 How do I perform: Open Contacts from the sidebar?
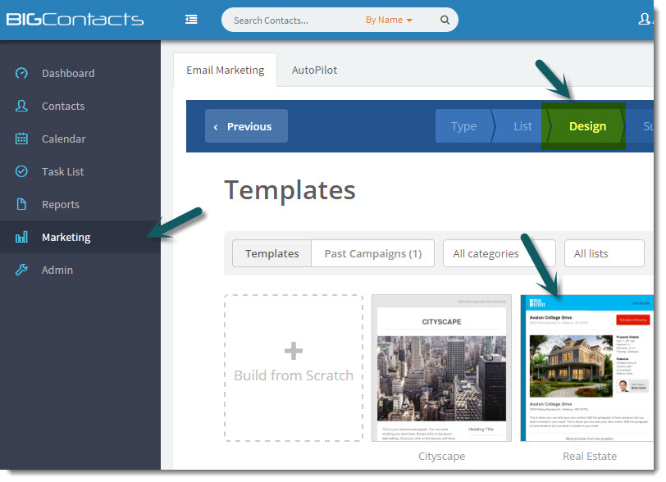click(80, 106)
